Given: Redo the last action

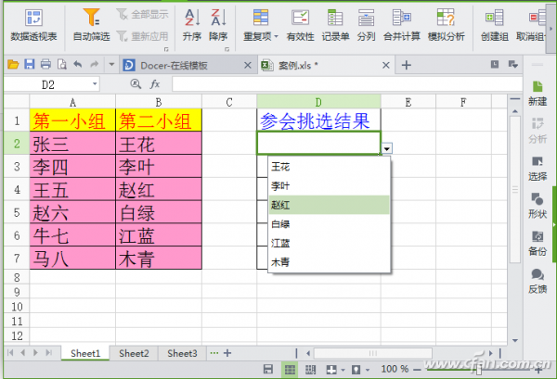Looking at the screenshot, I should coord(94,64).
